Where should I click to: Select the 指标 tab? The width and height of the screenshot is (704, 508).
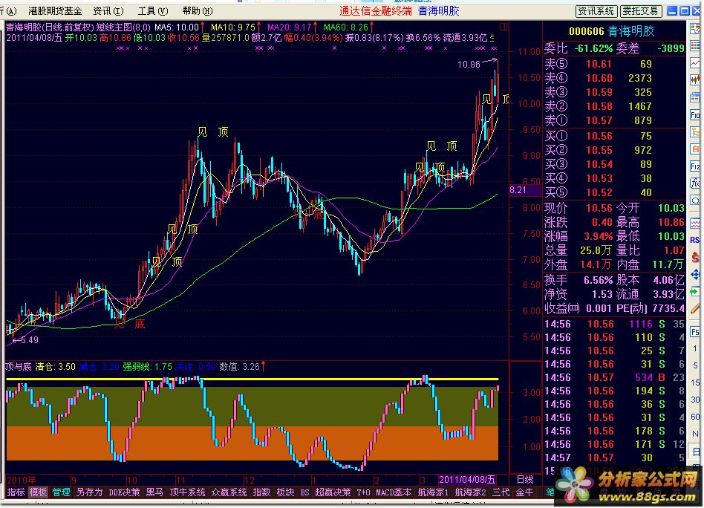pos(16,492)
